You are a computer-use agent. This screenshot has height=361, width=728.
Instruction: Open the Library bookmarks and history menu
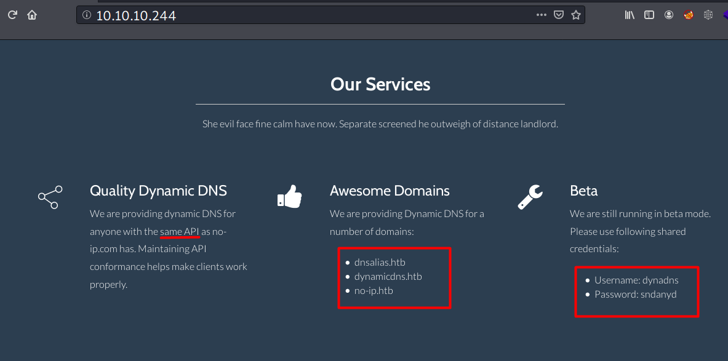click(x=630, y=15)
